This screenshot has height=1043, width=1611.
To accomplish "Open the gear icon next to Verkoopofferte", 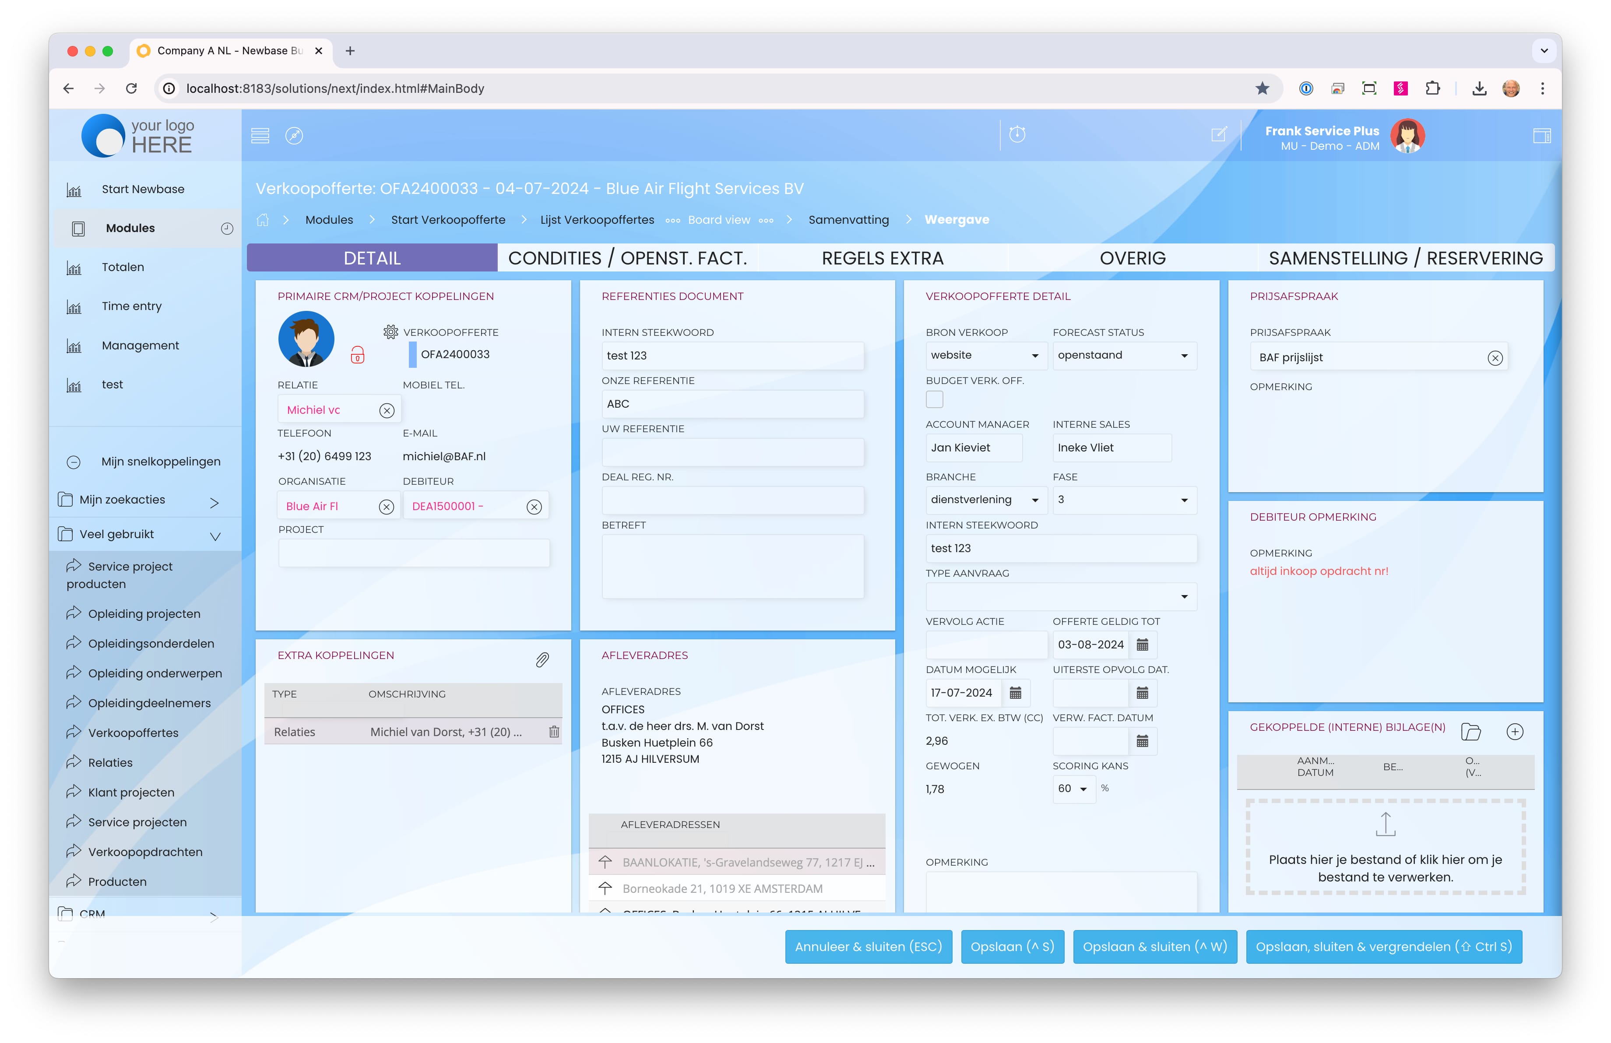I will click(390, 331).
